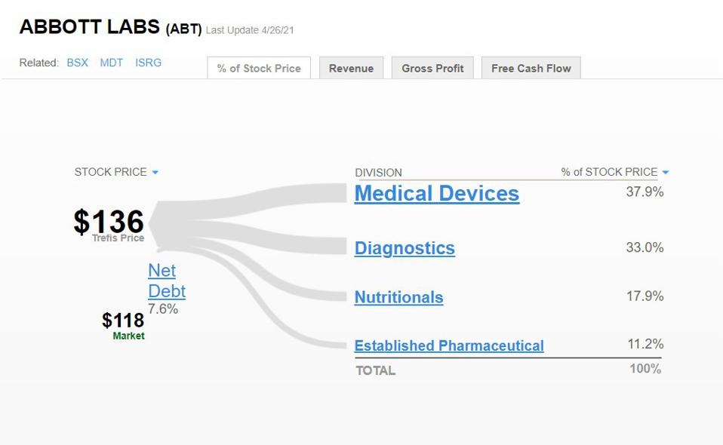Click the Established Pharmaceutical link
The width and height of the screenshot is (723, 445).
[448, 345]
